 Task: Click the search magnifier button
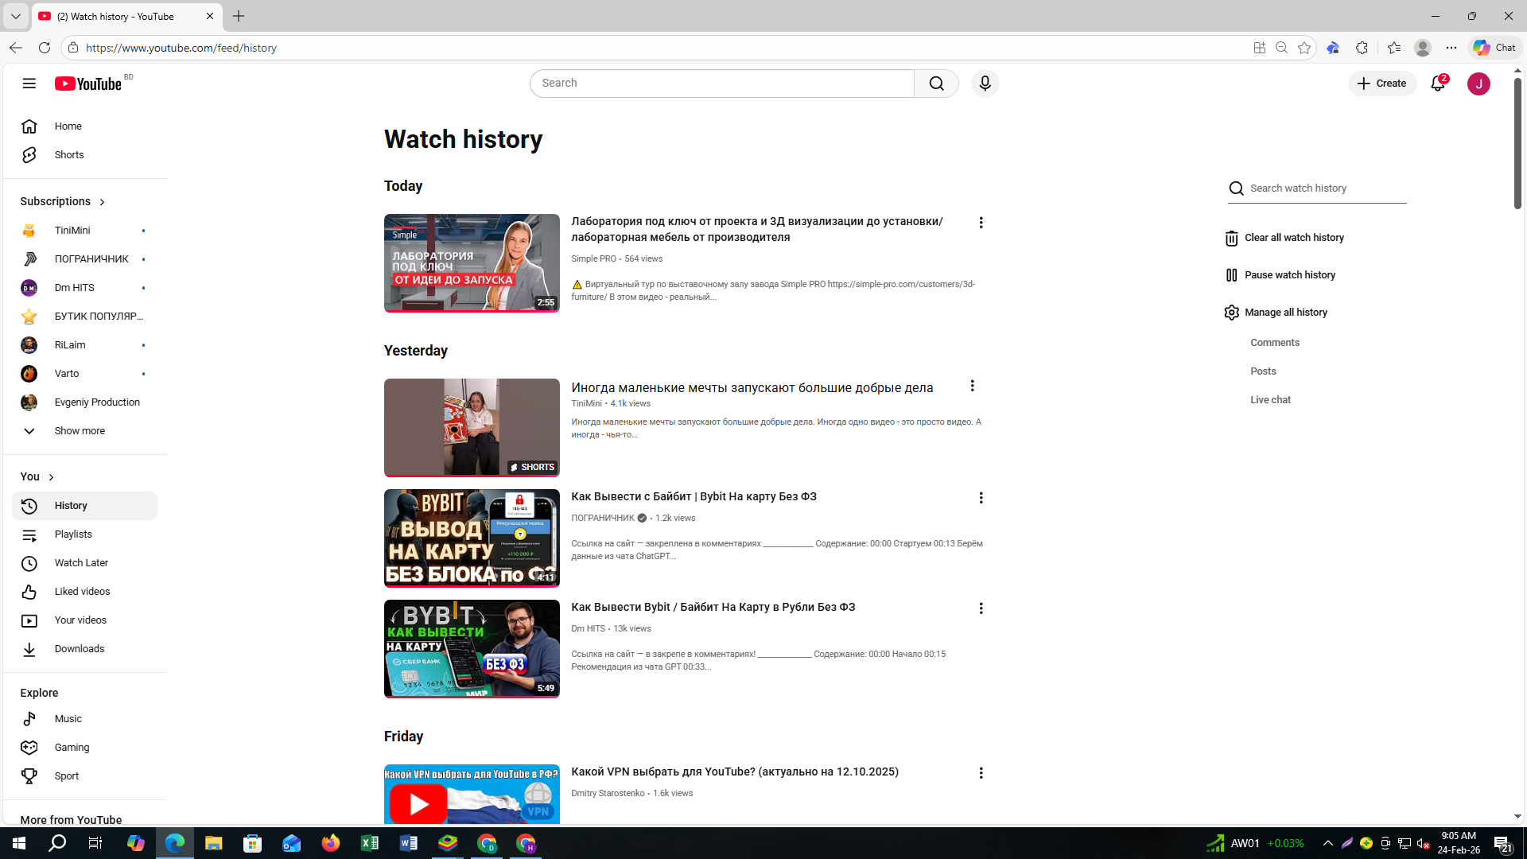936,84
